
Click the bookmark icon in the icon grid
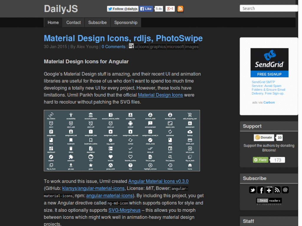(71, 140)
